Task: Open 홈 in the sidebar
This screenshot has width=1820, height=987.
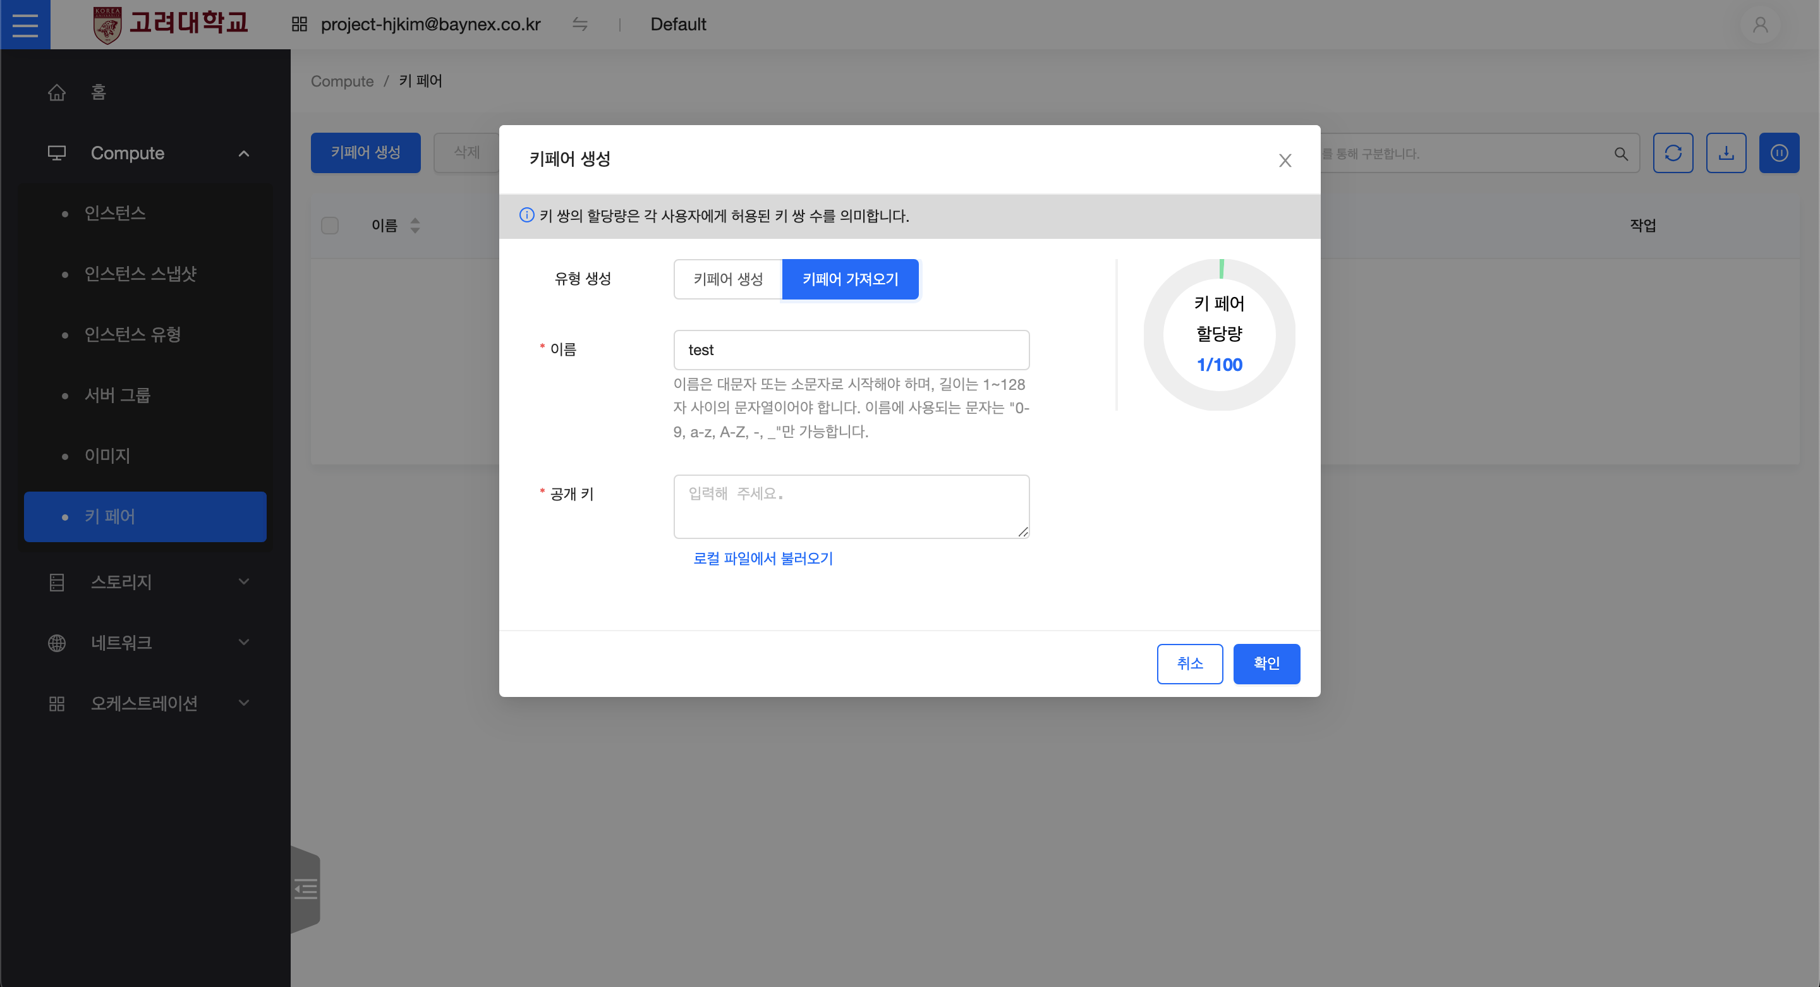Action: [145, 92]
